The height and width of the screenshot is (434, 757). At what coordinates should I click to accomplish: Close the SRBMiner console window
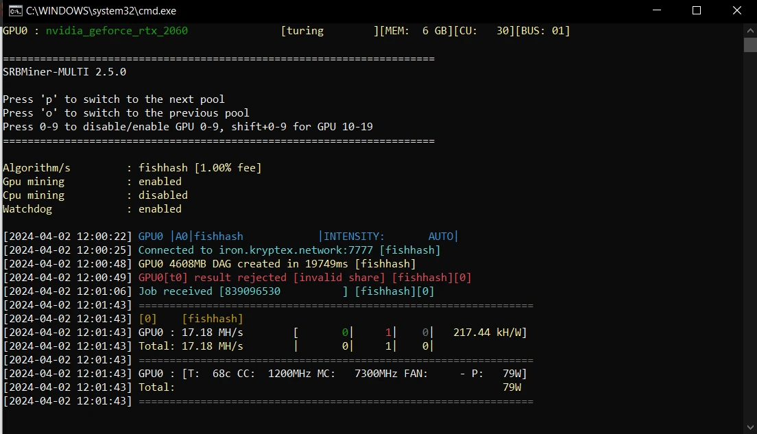pyautogui.click(x=737, y=10)
